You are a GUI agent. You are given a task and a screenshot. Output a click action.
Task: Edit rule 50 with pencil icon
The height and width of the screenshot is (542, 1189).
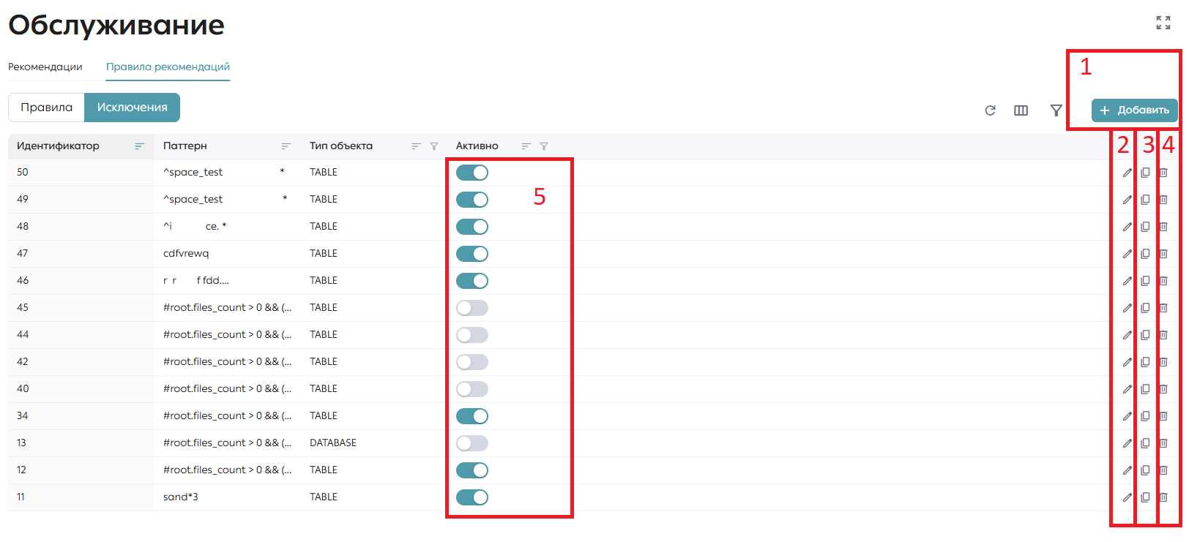tap(1127, 173)
